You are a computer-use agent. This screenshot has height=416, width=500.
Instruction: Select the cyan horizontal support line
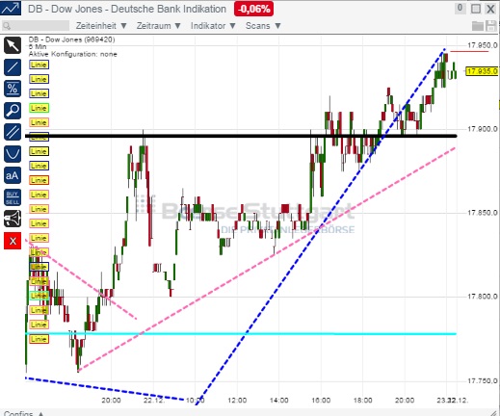tap(241, 334)
